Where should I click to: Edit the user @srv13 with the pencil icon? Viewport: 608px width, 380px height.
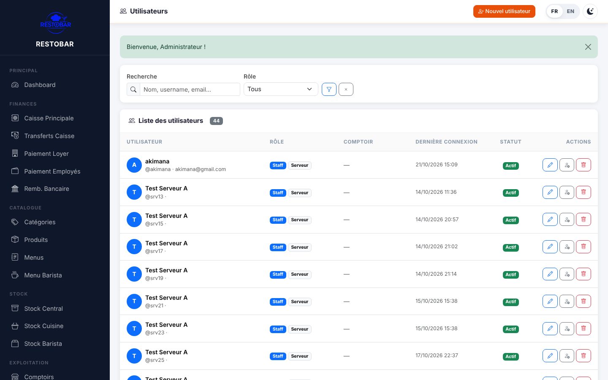point(550,192)
